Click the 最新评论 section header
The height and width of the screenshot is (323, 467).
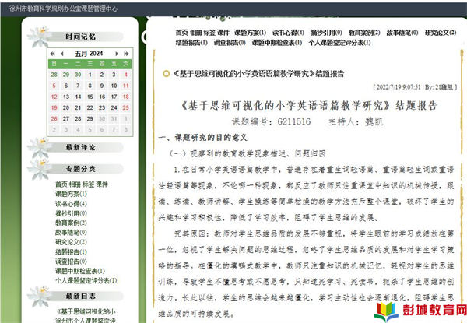click(80, 147)
